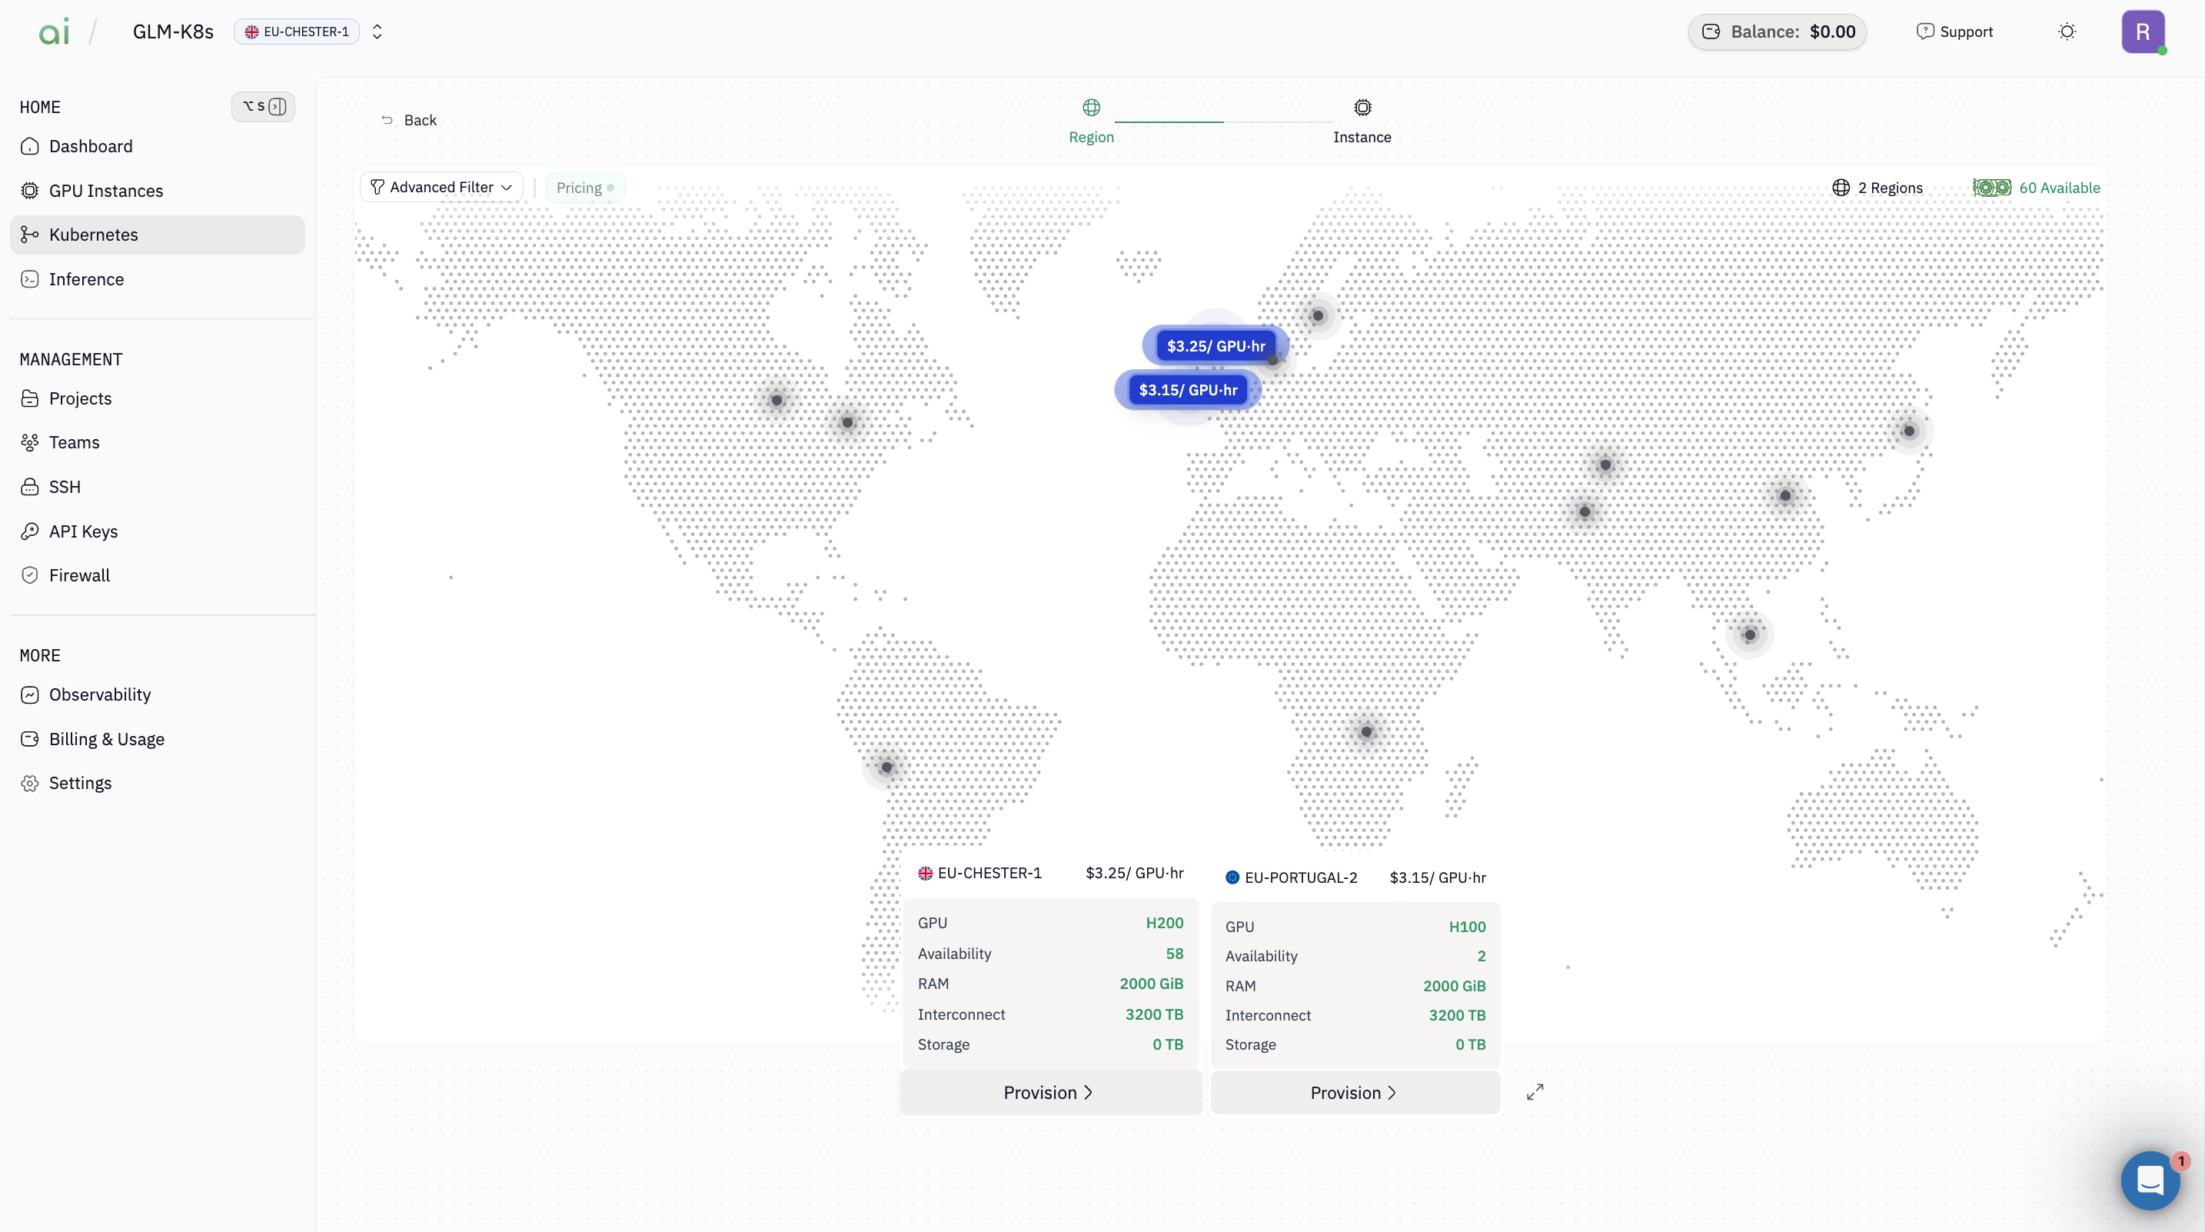Open Support from the header
This screenshot has width=2205, height=1232.
pyautogui.click(x=1954, y=32)
